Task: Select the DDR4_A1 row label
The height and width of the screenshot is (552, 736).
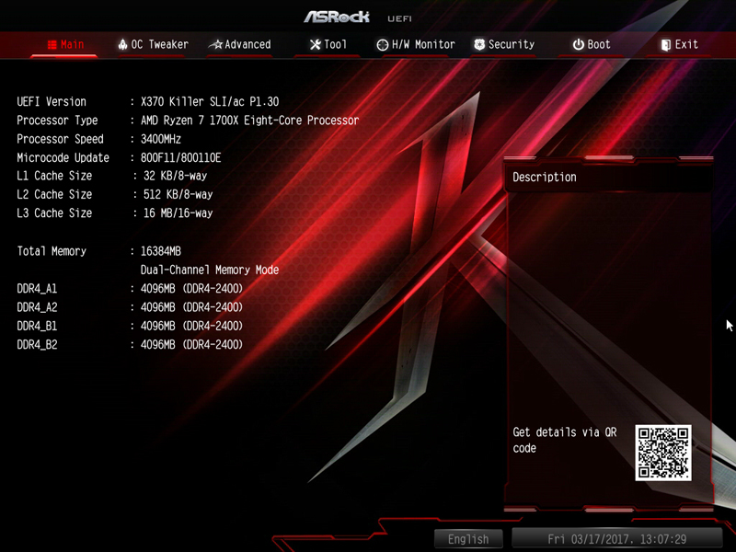Action: pyautogui.click(x=37, y=288)
